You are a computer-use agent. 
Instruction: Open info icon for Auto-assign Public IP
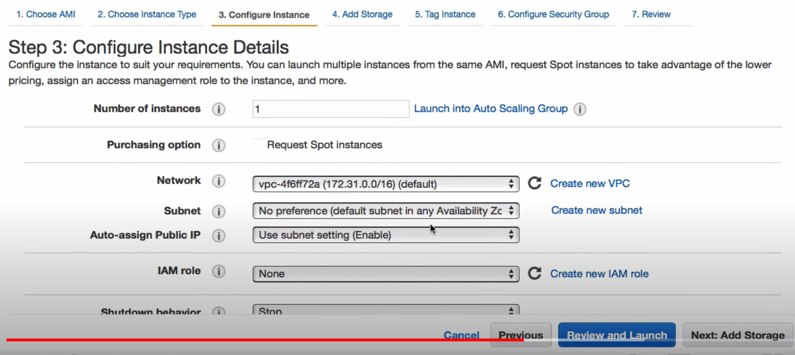click(219, 235)
